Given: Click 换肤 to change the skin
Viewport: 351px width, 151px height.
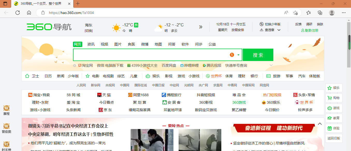Looking at the screenshot, I should (x=320, y=24).
